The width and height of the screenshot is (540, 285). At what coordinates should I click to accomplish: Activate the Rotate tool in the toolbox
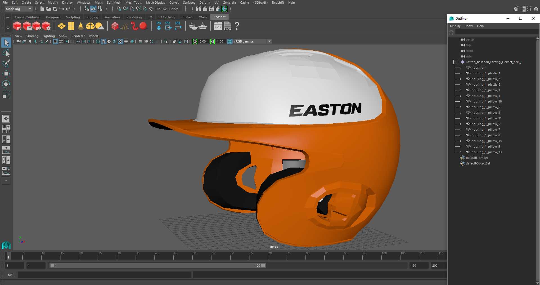6,84
